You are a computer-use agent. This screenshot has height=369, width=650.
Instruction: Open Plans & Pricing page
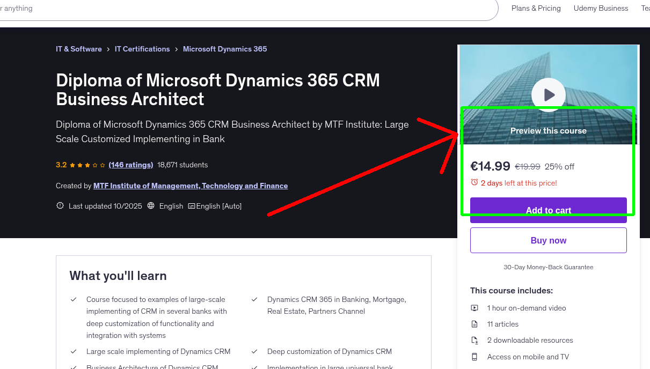tap(536, 8)
